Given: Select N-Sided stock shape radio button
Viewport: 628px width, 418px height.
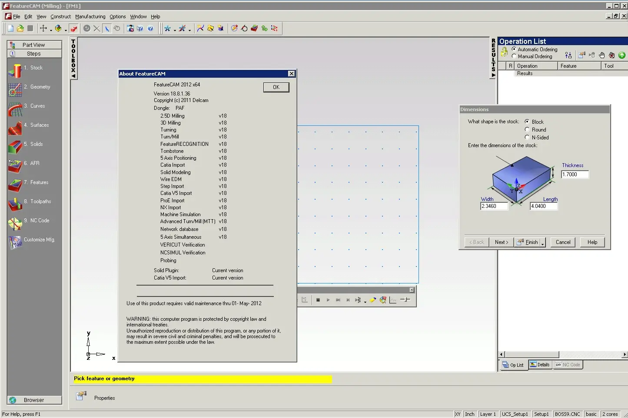Looking at the screenshot, I should [x=527, y=137].
